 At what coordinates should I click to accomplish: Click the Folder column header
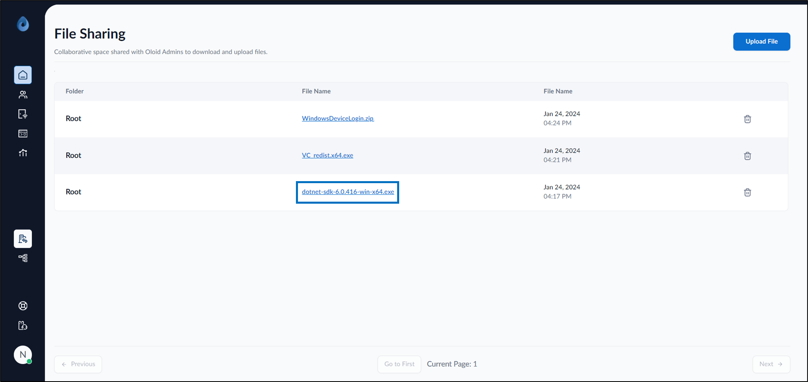[x=75, y=91]
